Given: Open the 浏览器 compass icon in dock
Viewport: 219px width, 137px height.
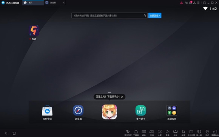Looking at the screenshot, I should 78,111.
